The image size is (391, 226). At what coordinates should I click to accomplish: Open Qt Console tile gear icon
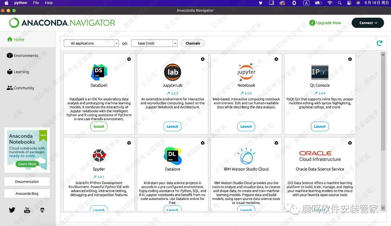click(x=350, y=59)
